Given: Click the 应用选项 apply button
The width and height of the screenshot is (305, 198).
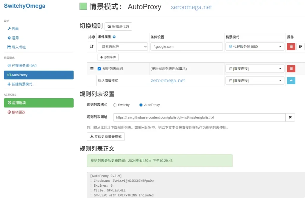Looking at the screenshot, I should click(x=39, y=103).
